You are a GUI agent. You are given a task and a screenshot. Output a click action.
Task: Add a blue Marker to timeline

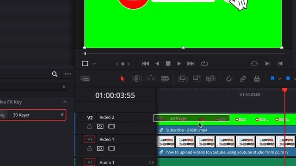(288, 78)
